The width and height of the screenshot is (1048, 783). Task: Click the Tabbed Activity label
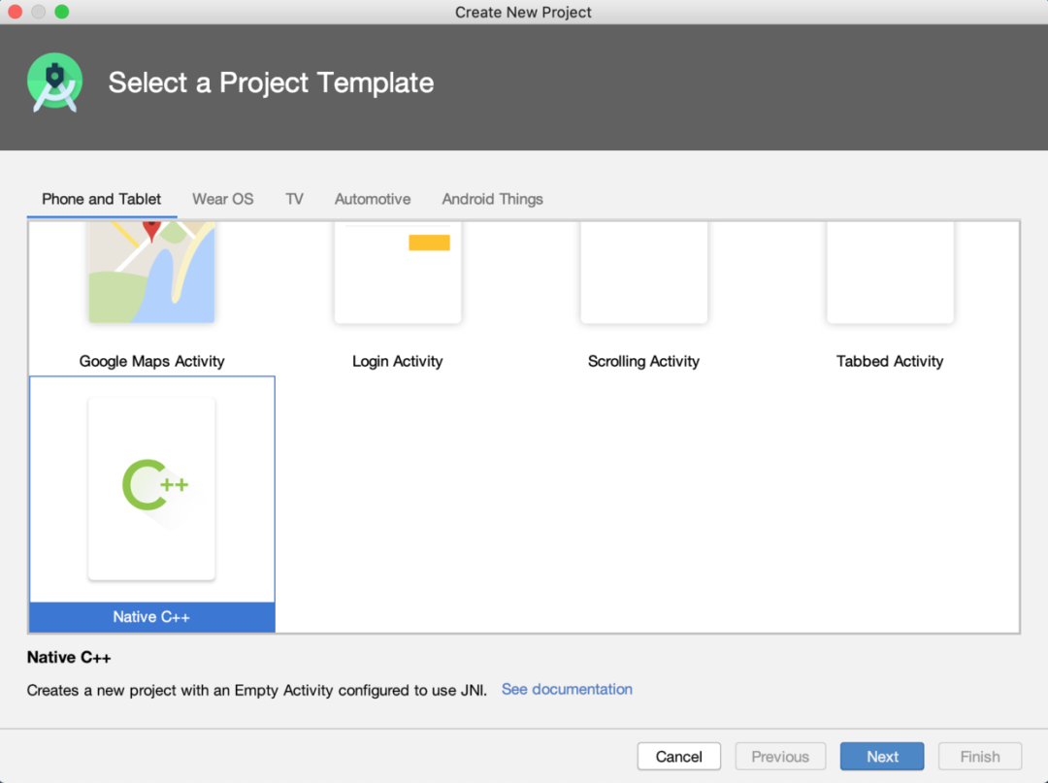[x=890, y=362]
